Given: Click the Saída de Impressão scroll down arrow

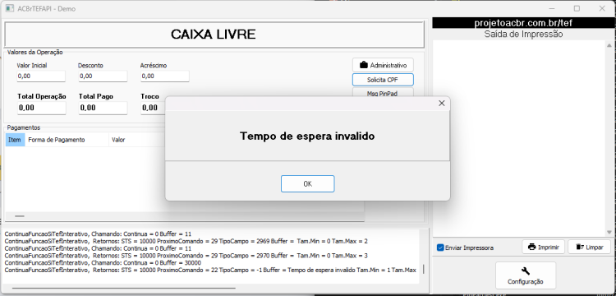Looking at the screenshot, I should 609,233.
